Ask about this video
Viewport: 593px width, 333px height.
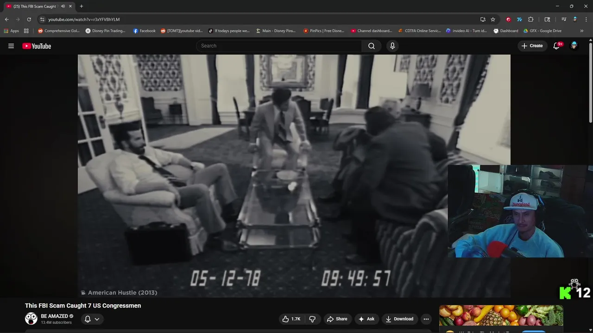tap(366, 319)
